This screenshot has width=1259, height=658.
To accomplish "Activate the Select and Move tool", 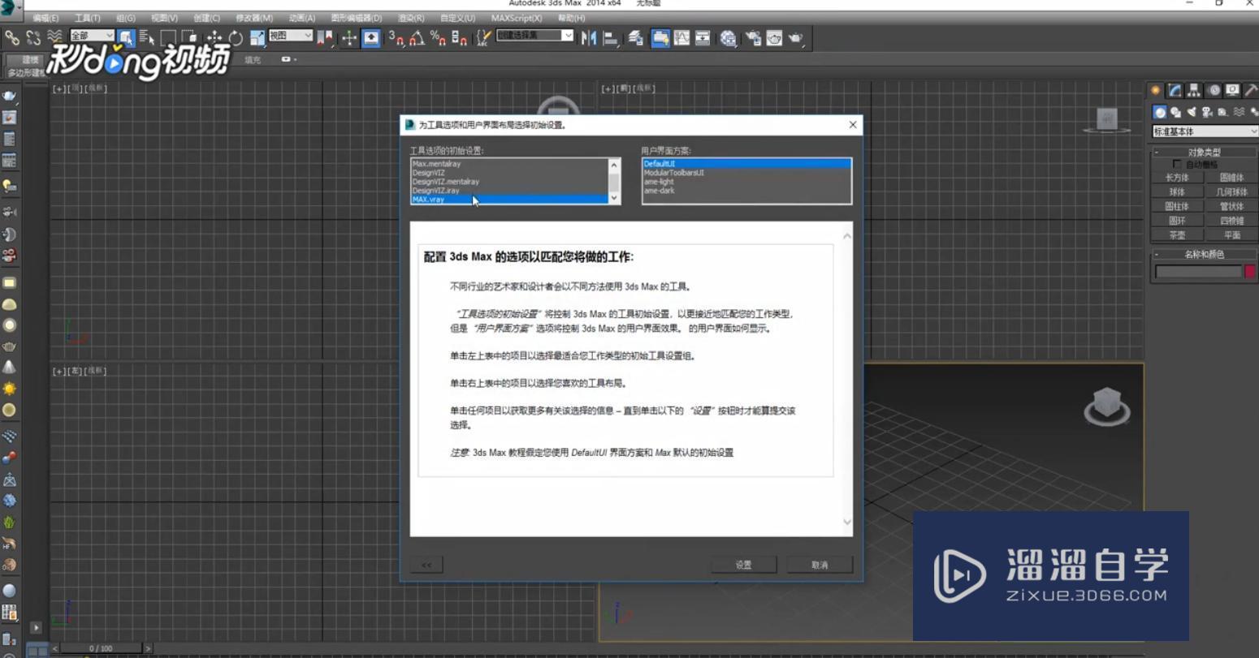I will coord(214,37).
